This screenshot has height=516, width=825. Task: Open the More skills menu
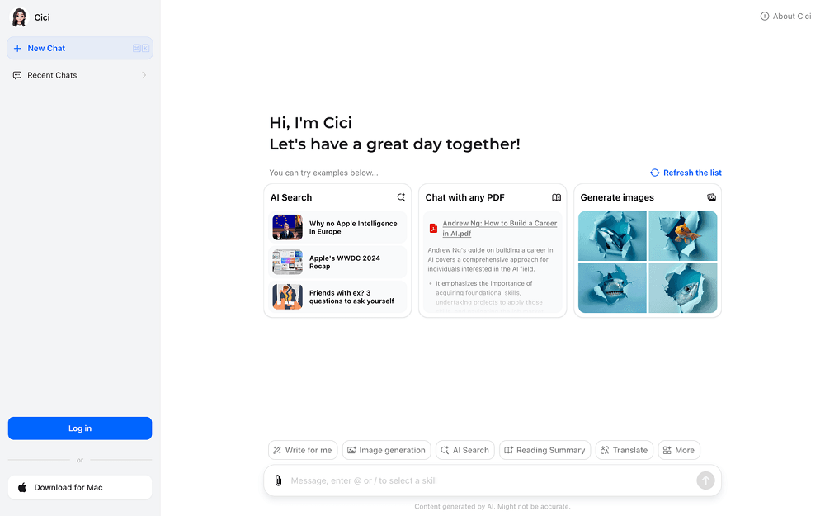(x=678, y=450)
